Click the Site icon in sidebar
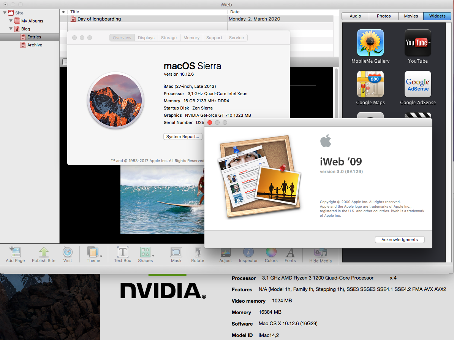The width and height of the screenshot is (454, 340). 11,13
